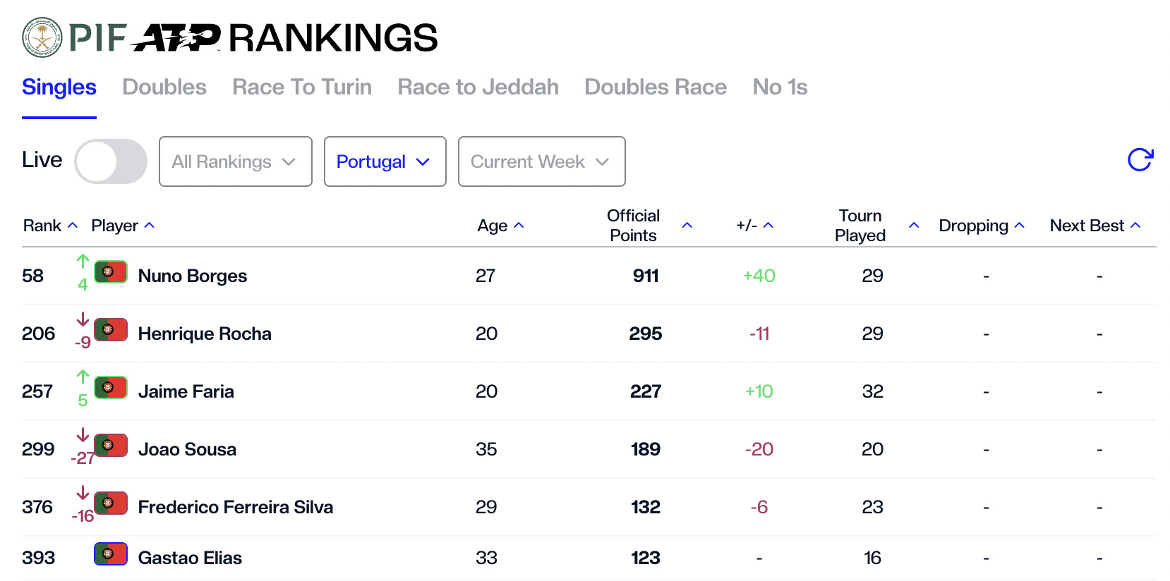Open Joao Sousa's player profile

[187, 449]
